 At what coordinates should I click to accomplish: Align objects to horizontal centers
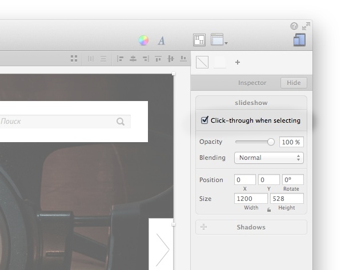(x=133, y=59)
